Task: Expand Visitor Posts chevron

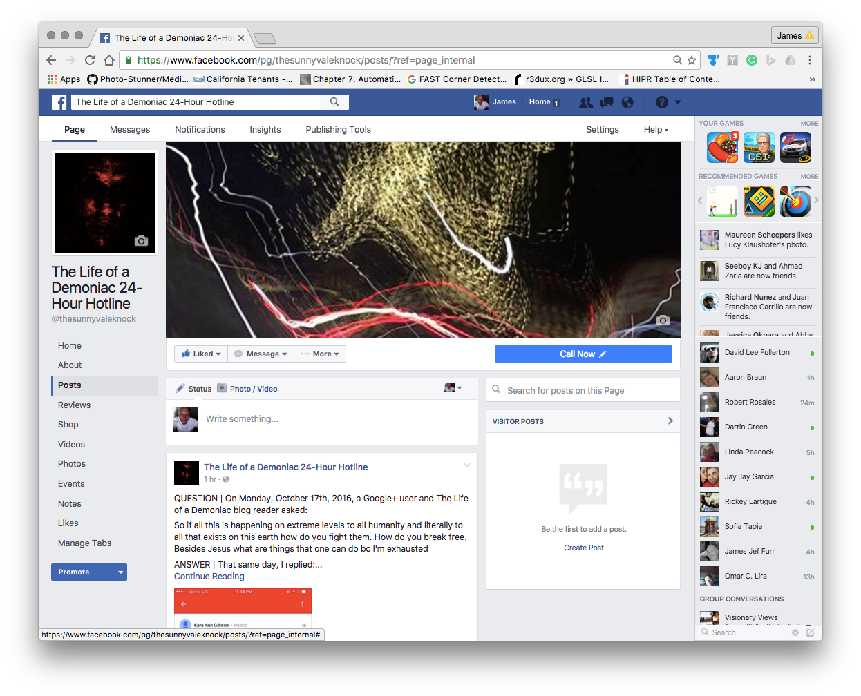Action: pyautogui.click(x=670, y=420)
